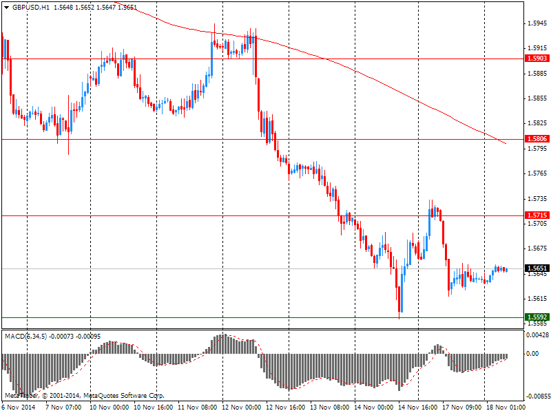Select the 1.5903 red price level label
Image resolution: width=551 pixels, height=413 pixels.
[537, 59]
